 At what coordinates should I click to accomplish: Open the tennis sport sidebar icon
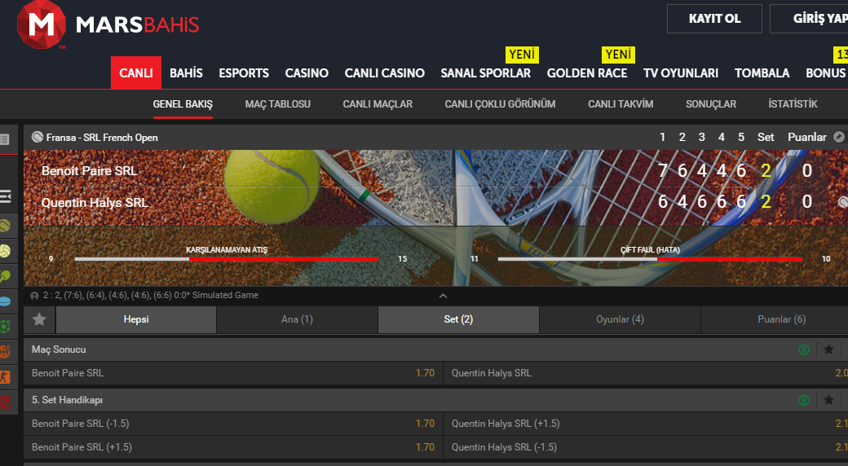[x=6, y=226]
